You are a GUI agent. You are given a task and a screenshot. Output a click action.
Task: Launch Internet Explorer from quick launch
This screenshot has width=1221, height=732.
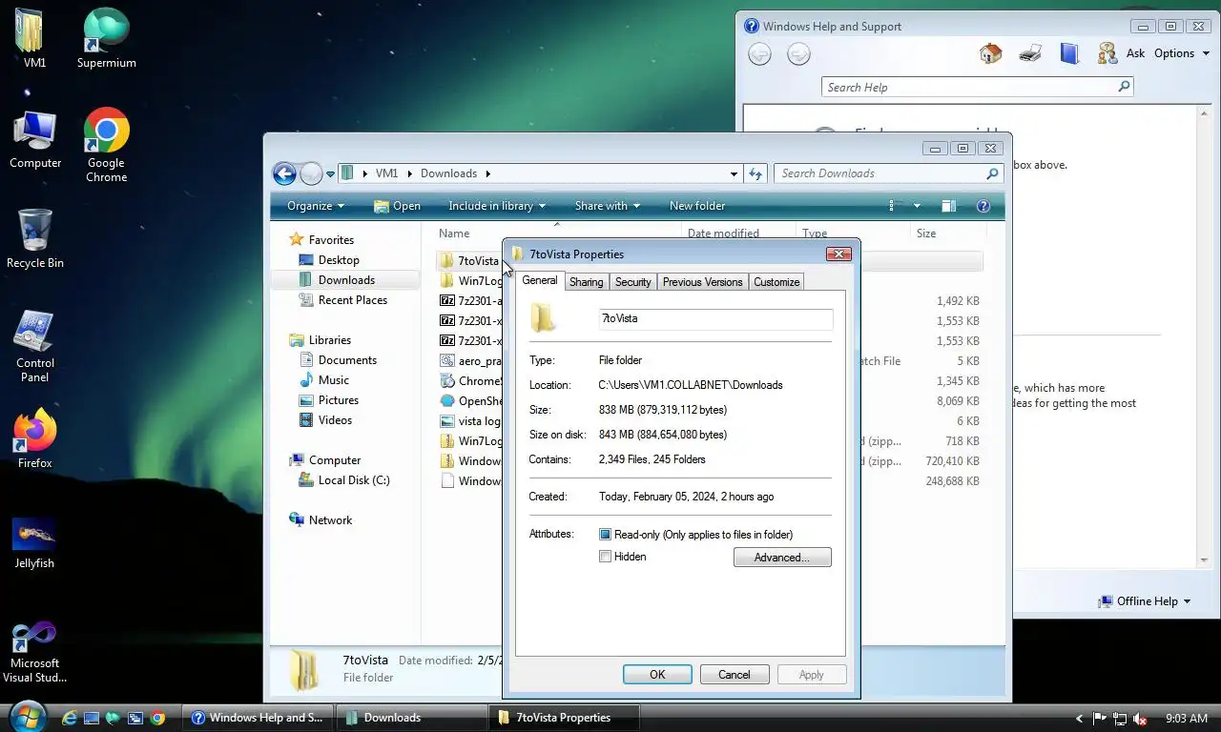[x=71, y=718]
